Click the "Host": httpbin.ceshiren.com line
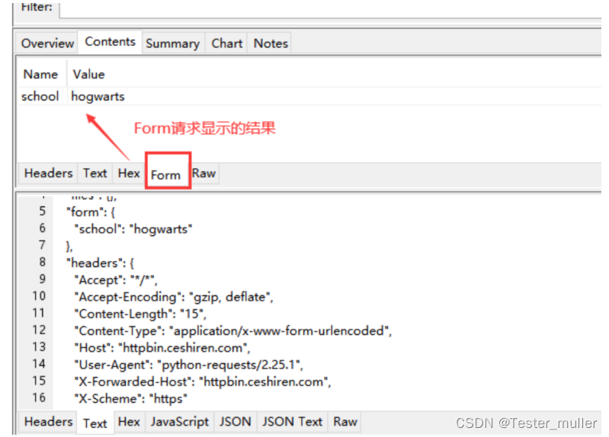Image resolution: width=609 pixels, height=437 pixels. pos(162,348)
